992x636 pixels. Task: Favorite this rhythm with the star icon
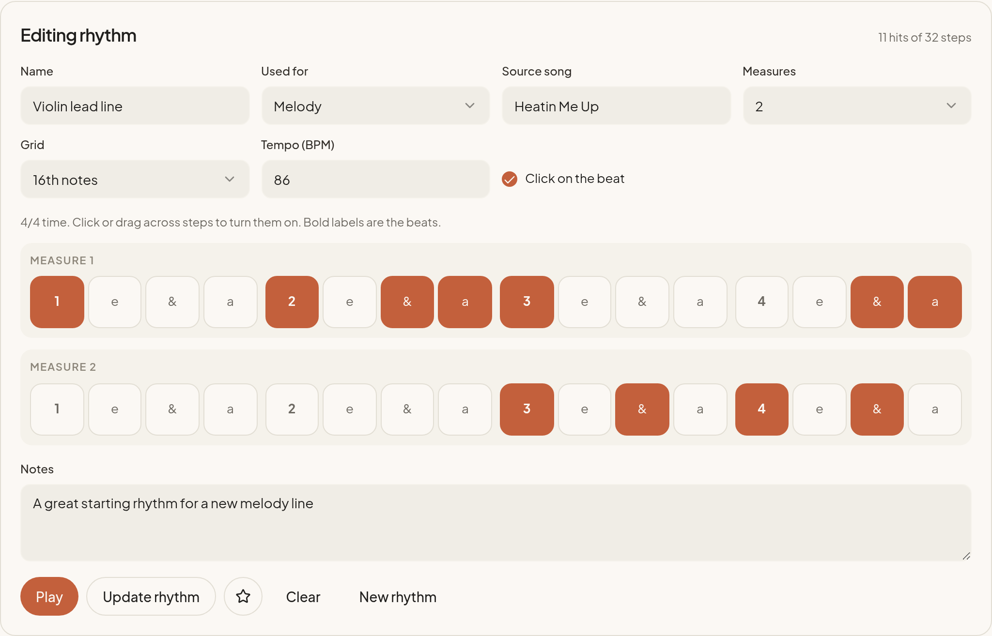pos(243,596)
